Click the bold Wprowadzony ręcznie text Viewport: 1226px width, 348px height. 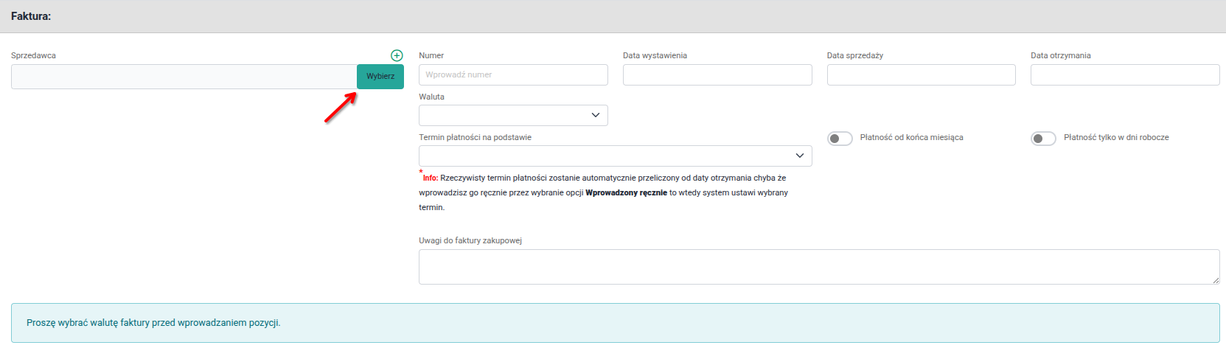pos(626,192)
